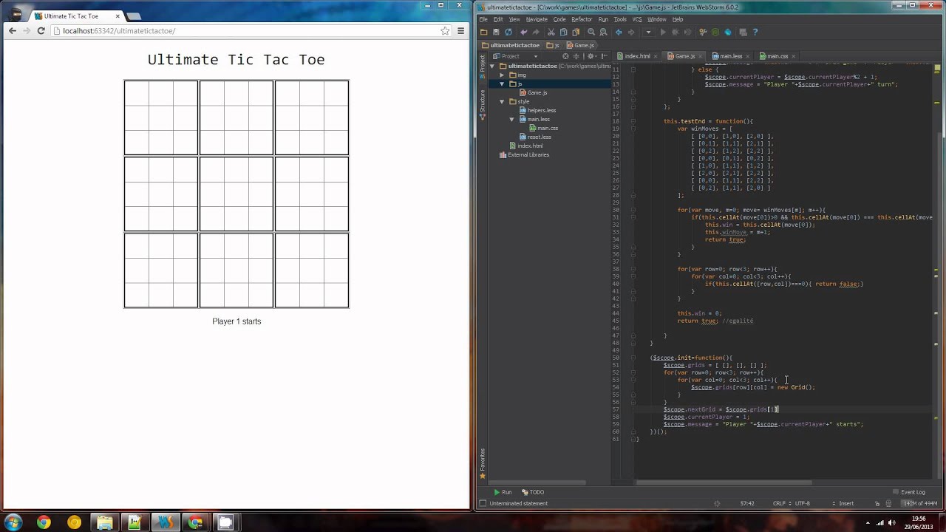946x532 pixels.
Task: Click Synchronize icon in WebStorm toolbar
Action: tap(508, 32)
